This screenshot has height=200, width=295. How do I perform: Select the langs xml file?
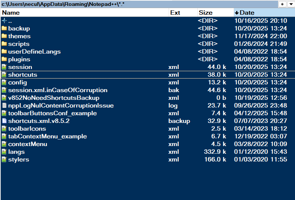click(x=16, y=152)
